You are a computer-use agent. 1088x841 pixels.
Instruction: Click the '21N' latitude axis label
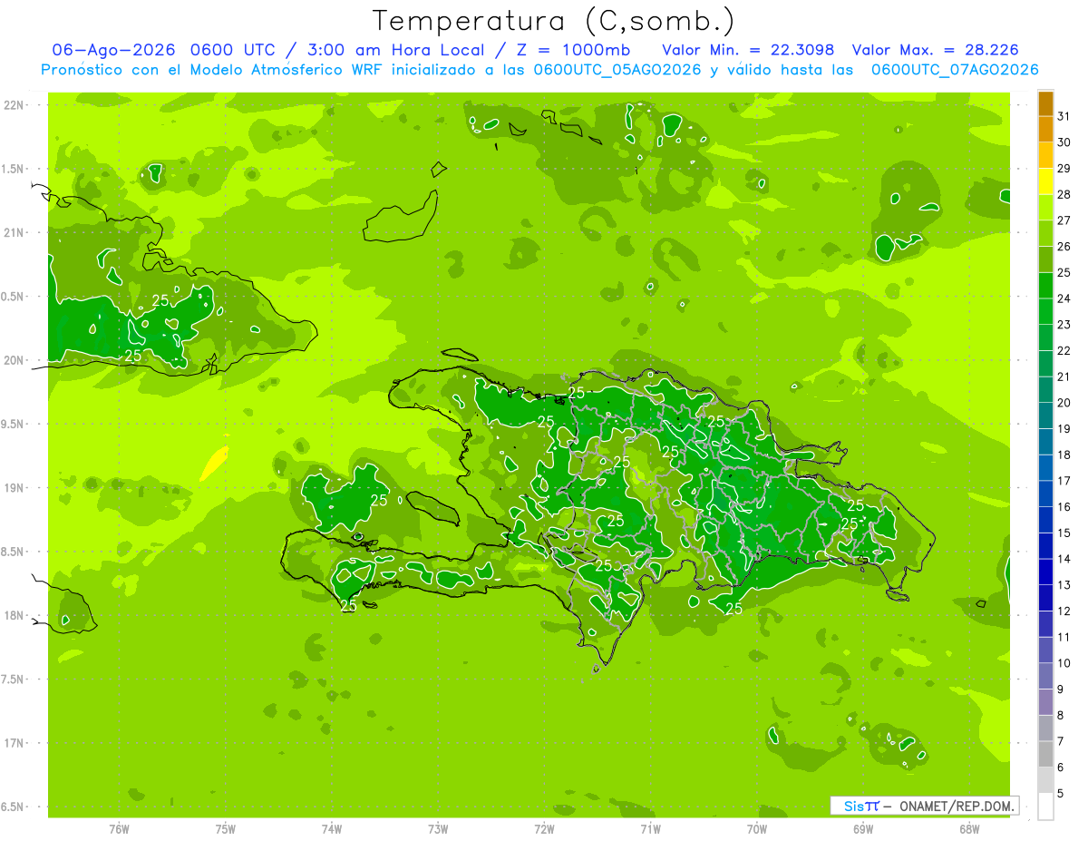point(14,232)
